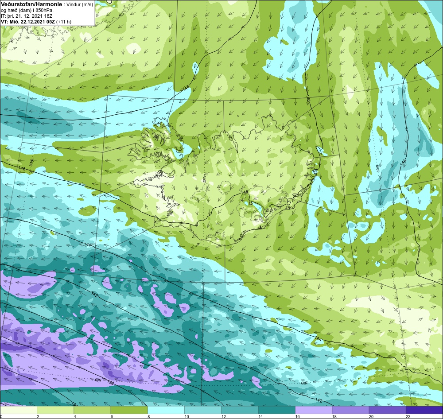Click the 'Vindur (m/s)' label in header
Image resolution: width=443 pixels, height=419 pixels.
[x=80, y=5]
